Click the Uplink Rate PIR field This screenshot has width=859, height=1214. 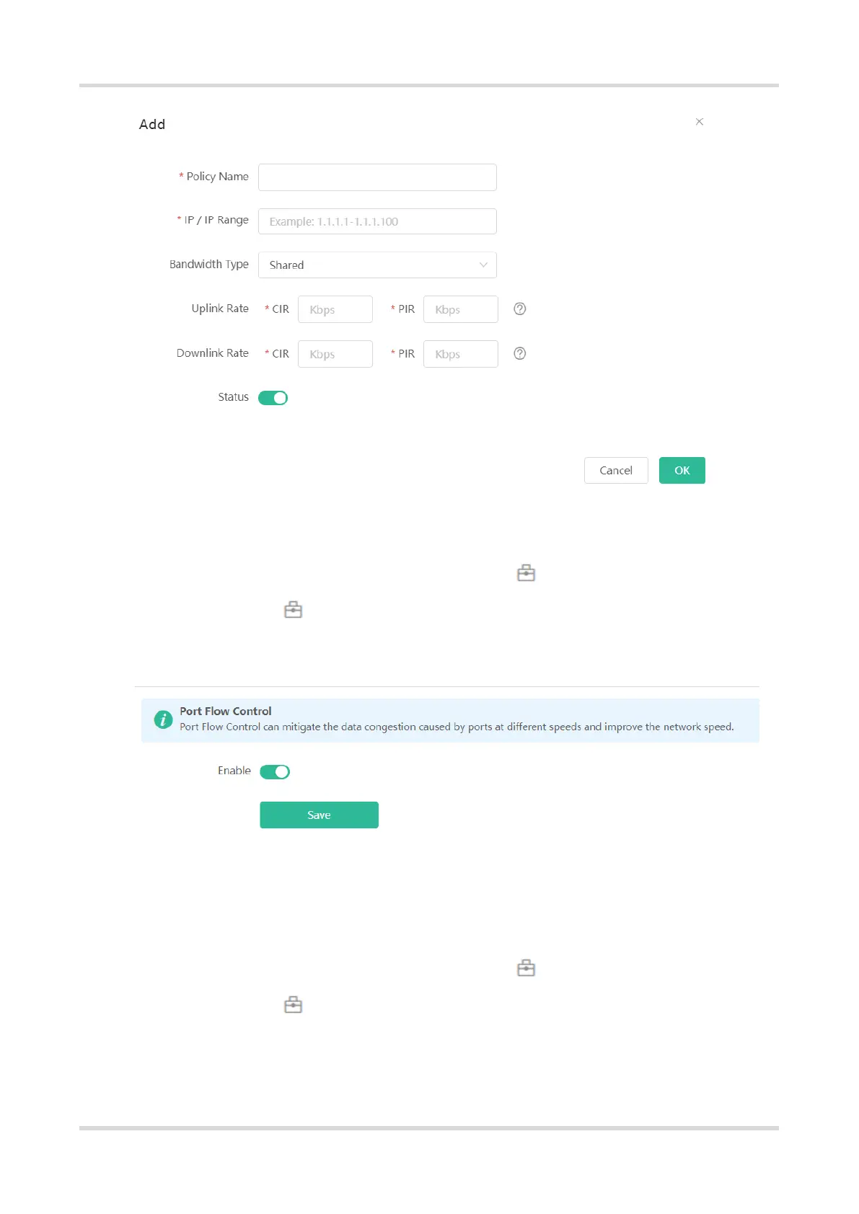click(460, 310)
